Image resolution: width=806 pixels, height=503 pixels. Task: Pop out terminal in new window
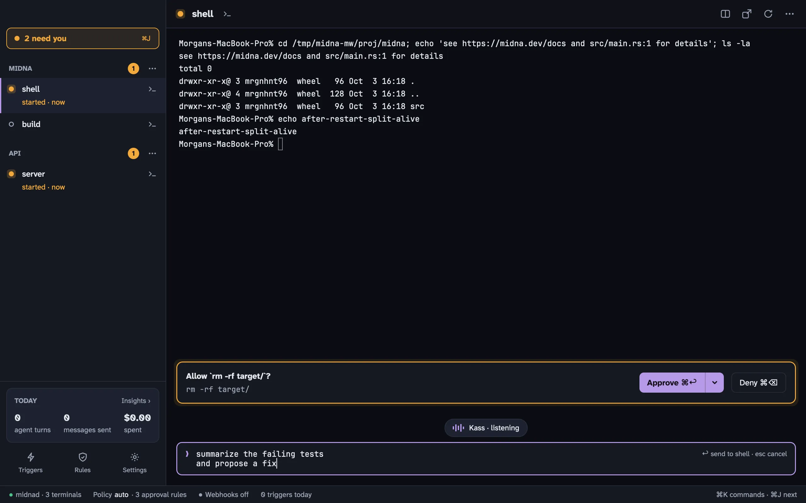tap(747, 14)
